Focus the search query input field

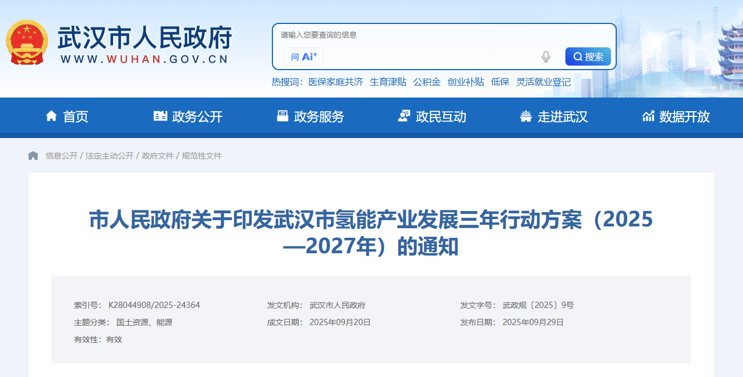[x=428, y=56]
